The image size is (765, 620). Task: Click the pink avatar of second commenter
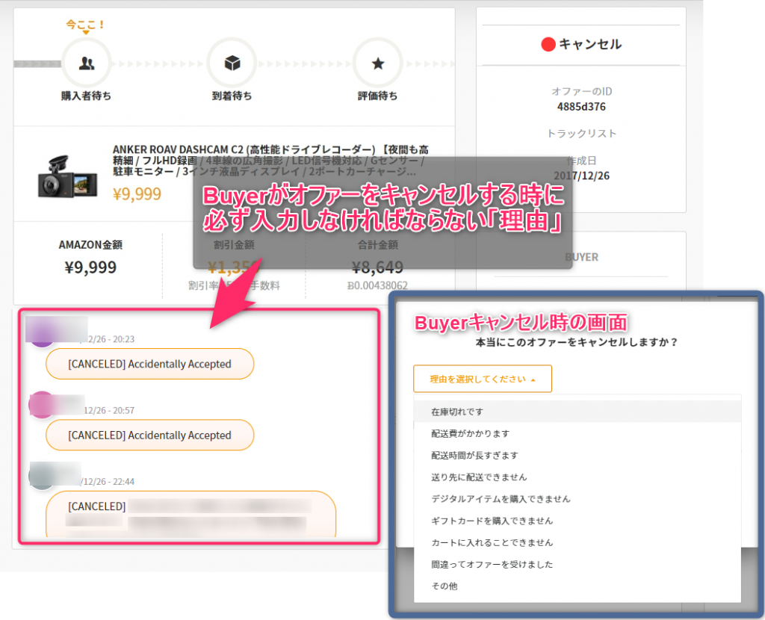coord(43,404)
